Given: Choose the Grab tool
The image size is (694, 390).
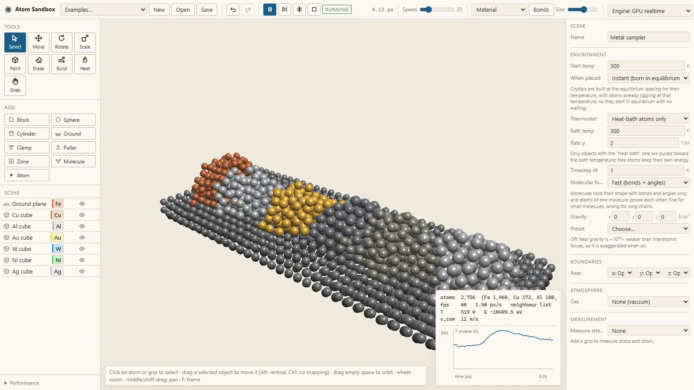Looking at the screenshot, I should (15, 86).
